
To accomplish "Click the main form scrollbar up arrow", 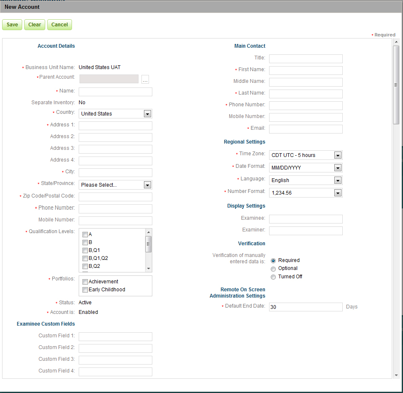I will point(396,42).
